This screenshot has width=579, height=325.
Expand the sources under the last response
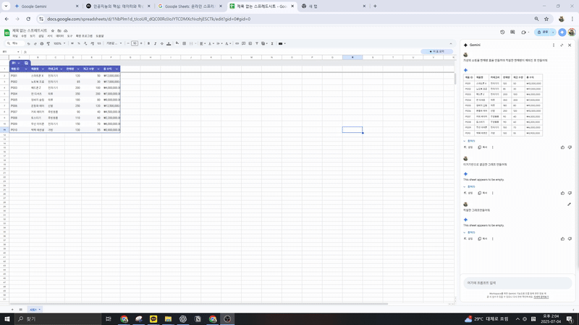(469, 233)
